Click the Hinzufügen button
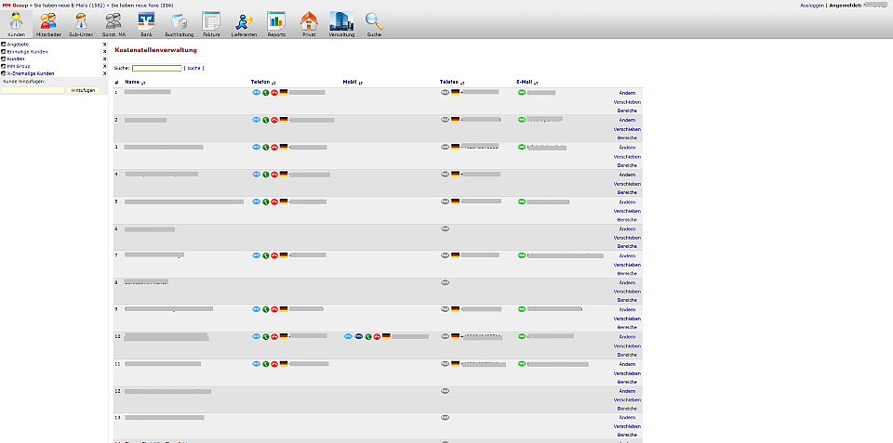 pyautogui.click(x=84, y=90)
